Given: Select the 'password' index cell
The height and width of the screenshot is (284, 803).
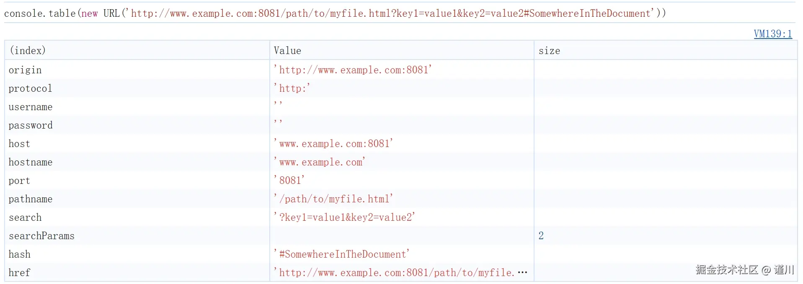Looking at the screenshot, I should pos(137,125).
